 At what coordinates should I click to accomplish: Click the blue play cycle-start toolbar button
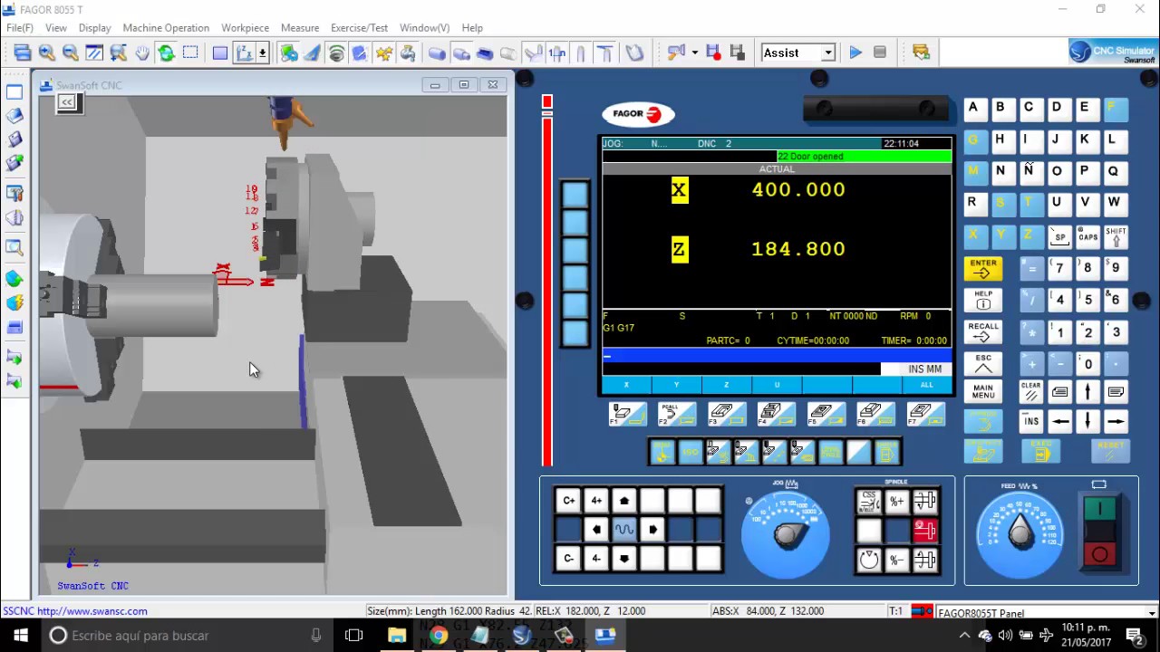[855, 53]
